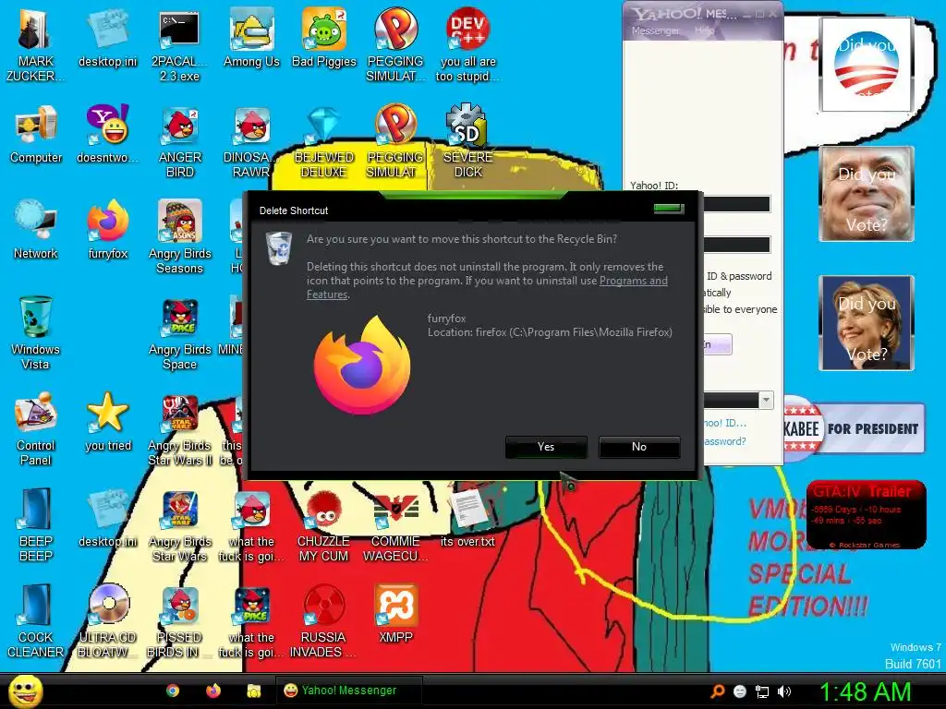Open the COCK CLEANER desktop icon

36,620
